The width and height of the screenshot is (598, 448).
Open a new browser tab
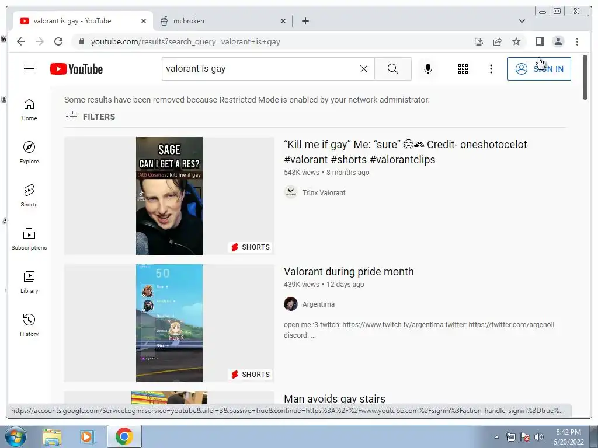point(305,21)
